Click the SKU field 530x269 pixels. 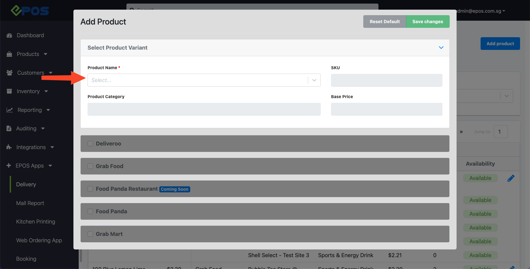coord(386,80)
